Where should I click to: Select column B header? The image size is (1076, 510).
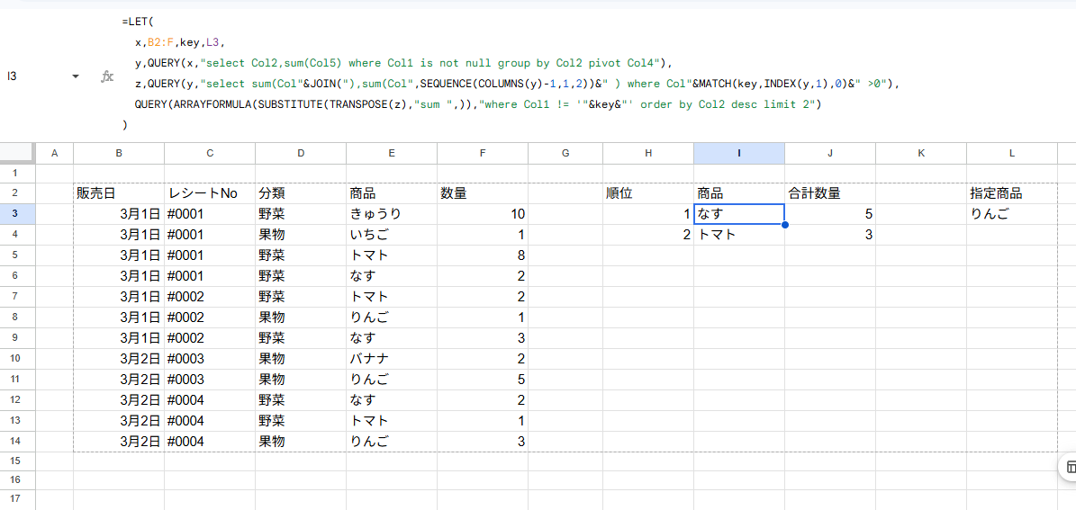coord(119,154)
